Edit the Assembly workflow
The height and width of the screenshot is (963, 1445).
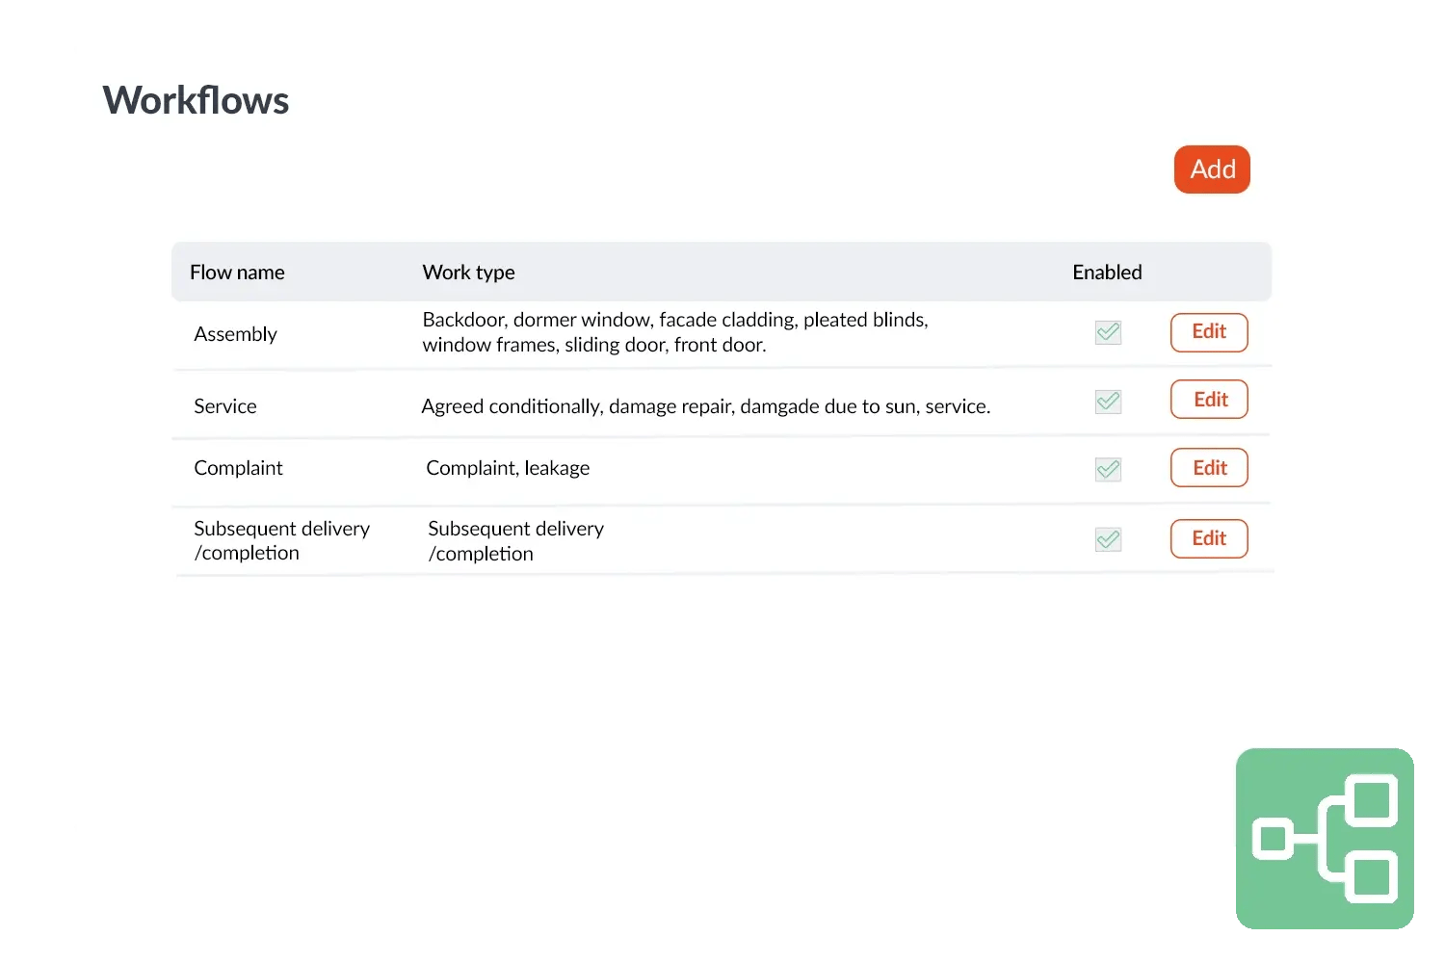1209,332
